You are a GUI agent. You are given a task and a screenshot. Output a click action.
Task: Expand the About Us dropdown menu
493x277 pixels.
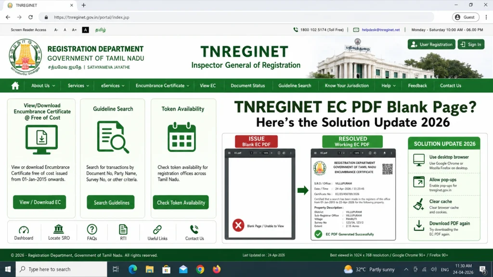point(43,86)
